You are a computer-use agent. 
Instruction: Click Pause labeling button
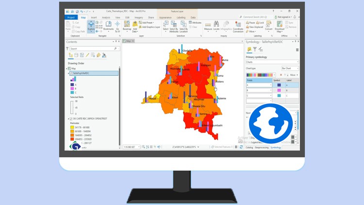click(x=250, y=22)
